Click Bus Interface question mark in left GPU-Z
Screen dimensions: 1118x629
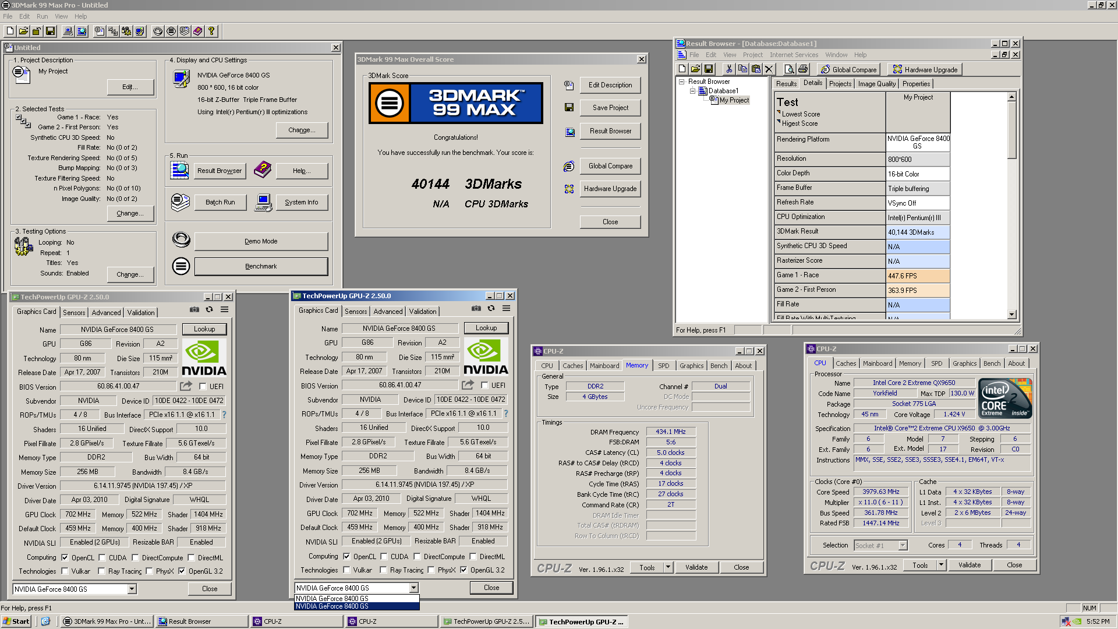point(224,415)
